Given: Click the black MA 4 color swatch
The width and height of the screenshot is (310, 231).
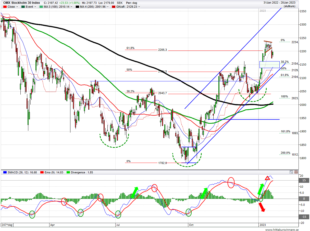Looking at the screenshot, I should [77, 7].
